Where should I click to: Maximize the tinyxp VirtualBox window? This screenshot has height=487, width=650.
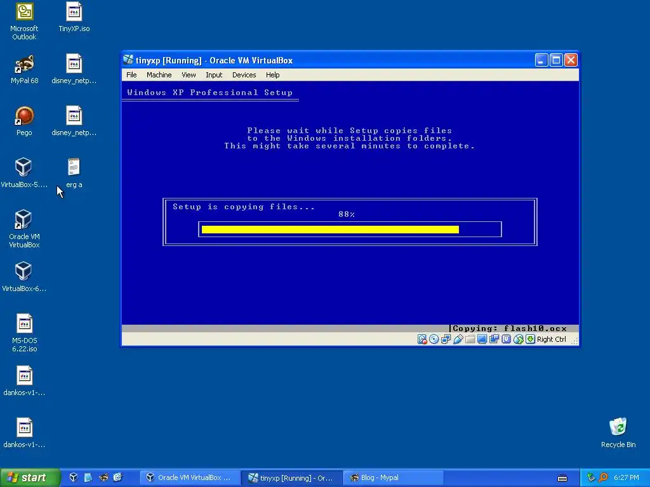tap(556, 60)
